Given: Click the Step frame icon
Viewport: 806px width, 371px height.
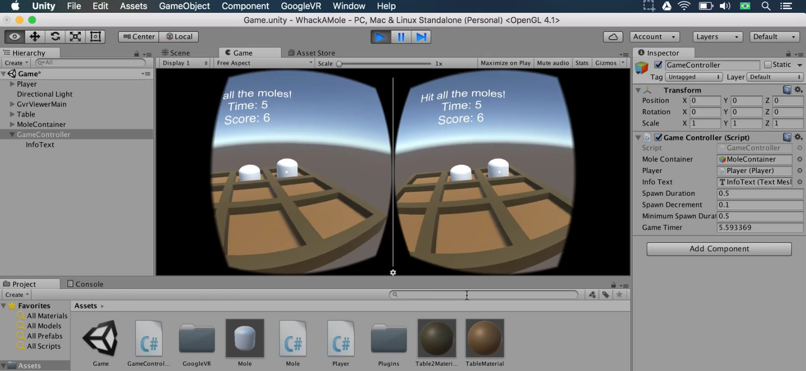Looking at the screenshot, I should [421, 36].
